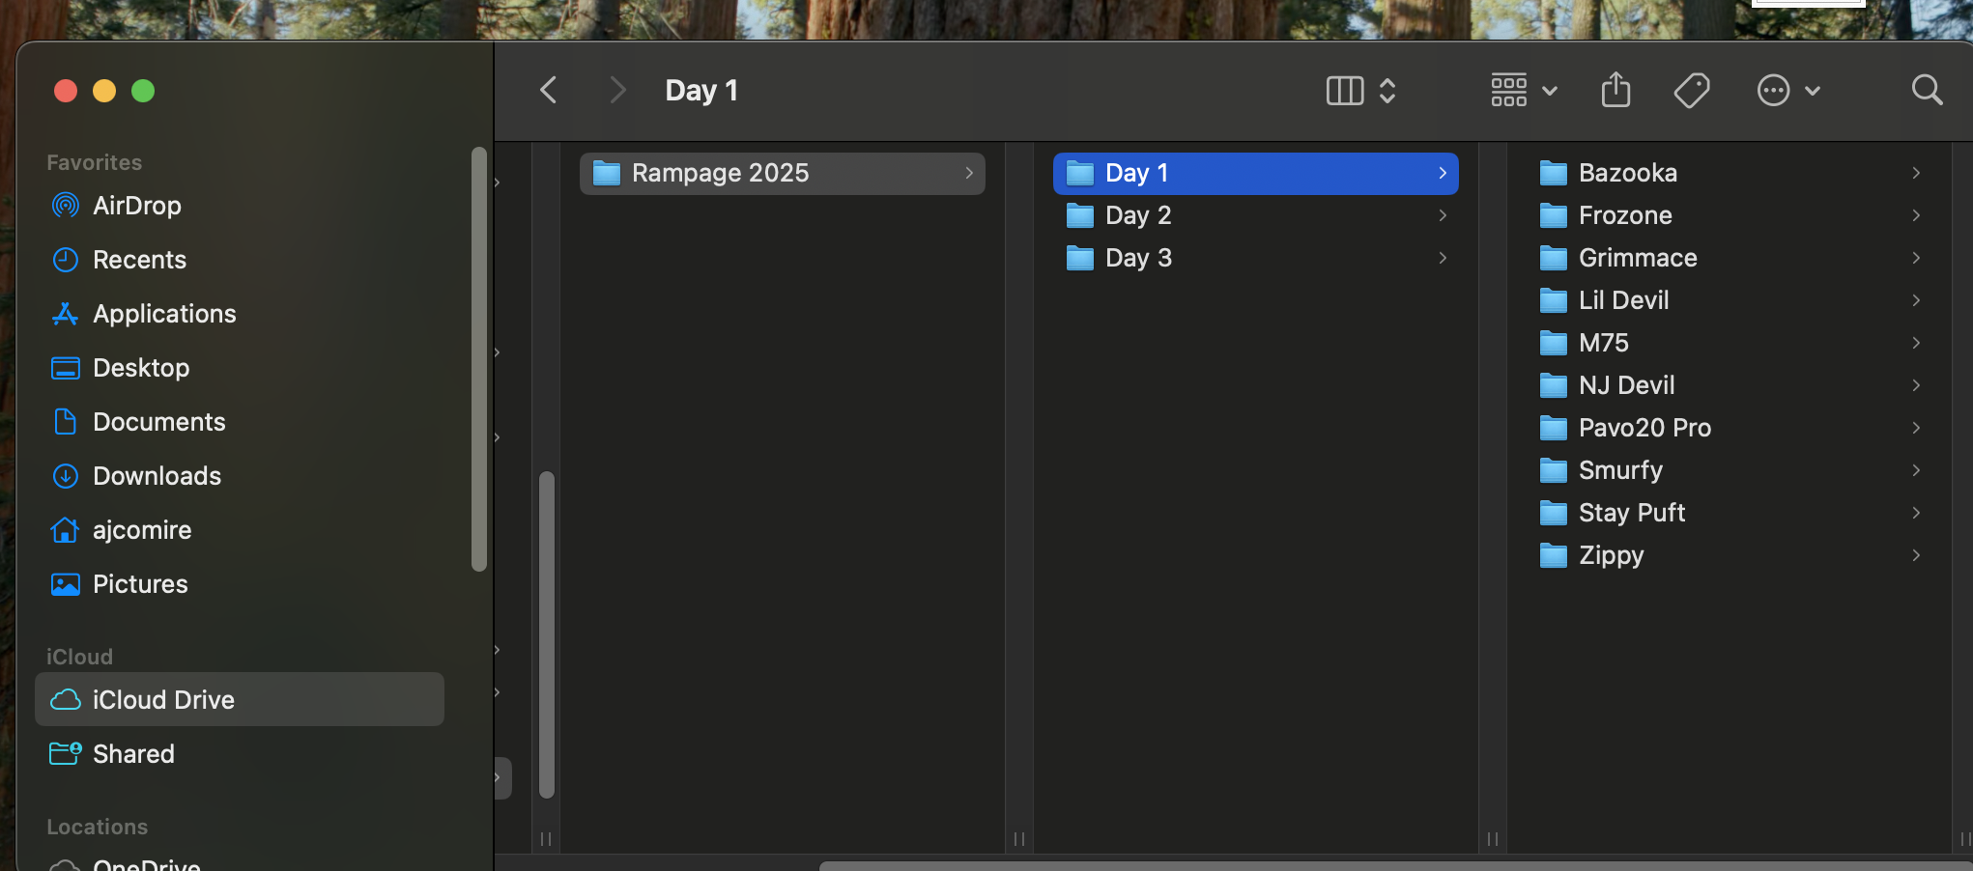The image size is (1973, 871).
Task: Open the Day 3 folder
Action: pos(1138,258)
